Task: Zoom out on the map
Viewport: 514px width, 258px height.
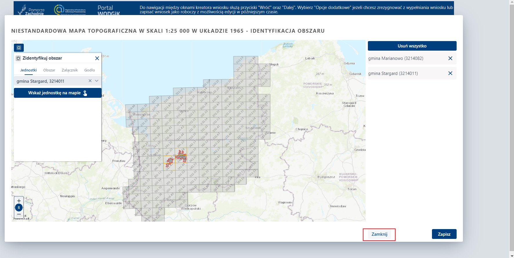Action: click(19, 214)
